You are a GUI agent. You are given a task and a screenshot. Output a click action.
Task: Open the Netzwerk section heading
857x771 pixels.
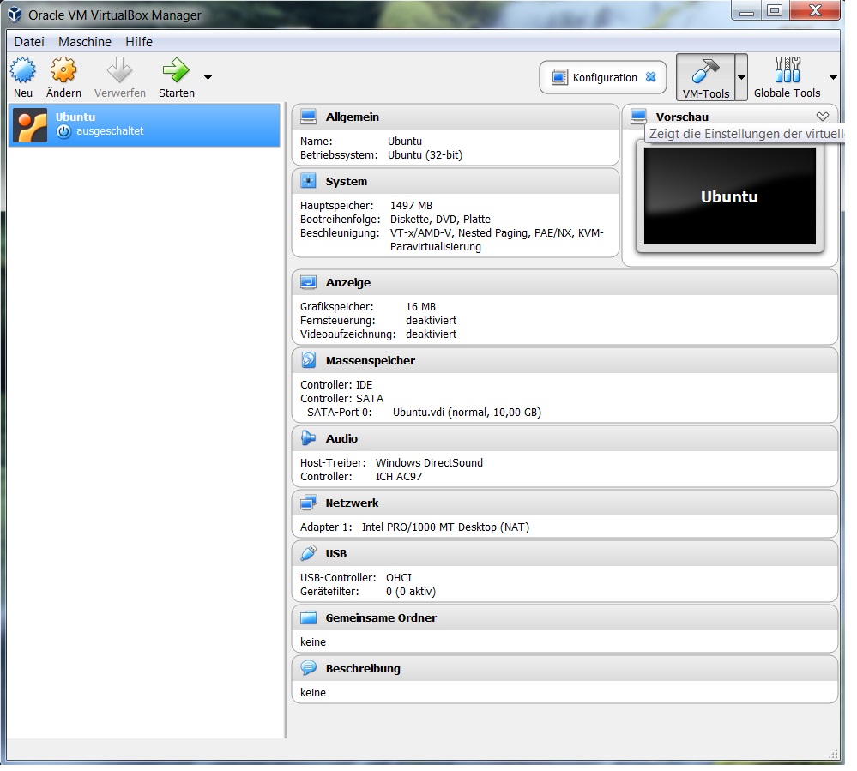[352, 503]
